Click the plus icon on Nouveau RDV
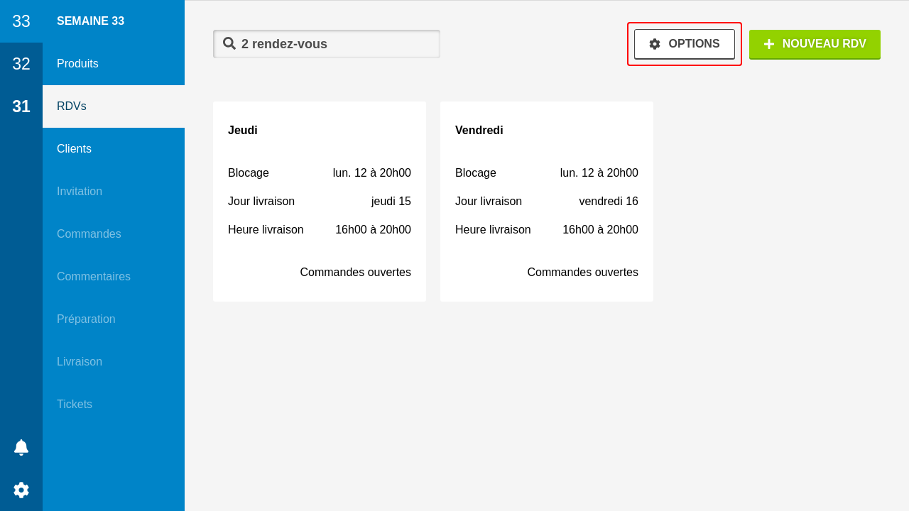 tap(769, 44)
